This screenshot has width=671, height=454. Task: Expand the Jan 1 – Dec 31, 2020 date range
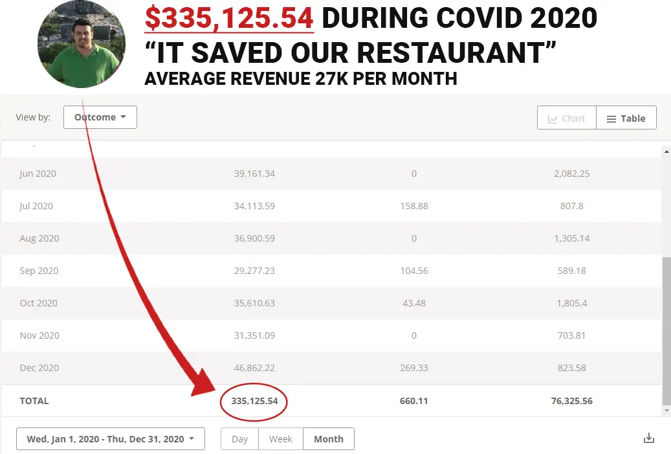(111, 438)
